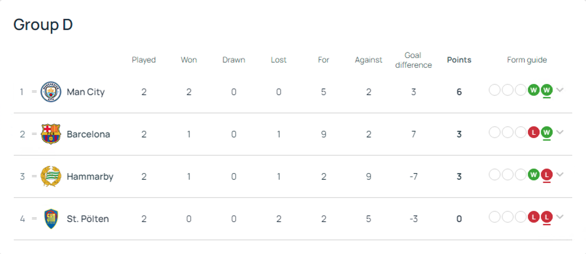Click the Hammarby club crest
This screenshot has height=254, width=586.
coord(51,176)
